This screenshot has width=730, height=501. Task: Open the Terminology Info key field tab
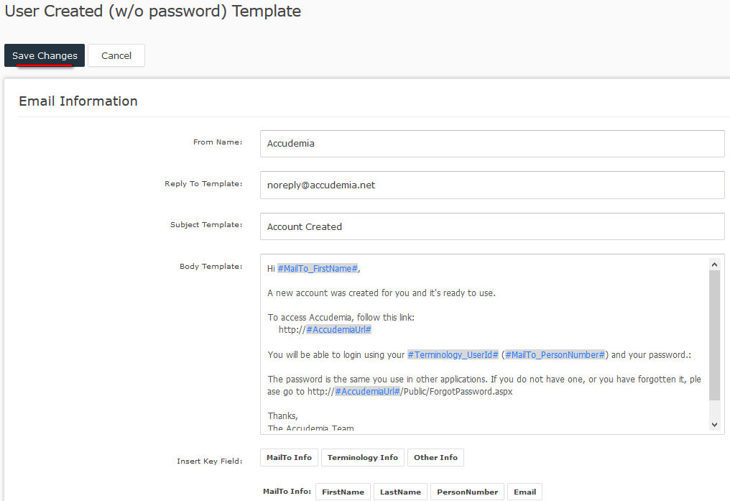pyautogui.click(x=362, y=457)
